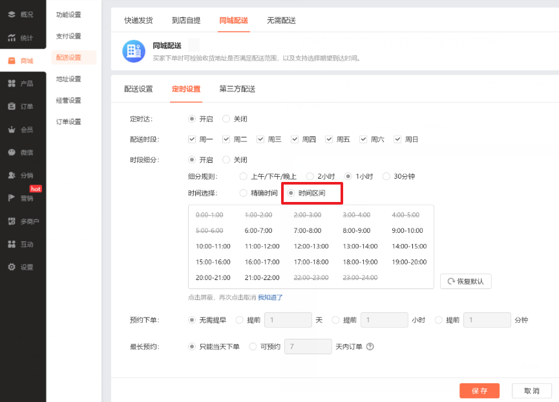This screenshot has width=559, height=402.
Task: Uncheck the 周日 delivery day checkbox
Action: 397,139
